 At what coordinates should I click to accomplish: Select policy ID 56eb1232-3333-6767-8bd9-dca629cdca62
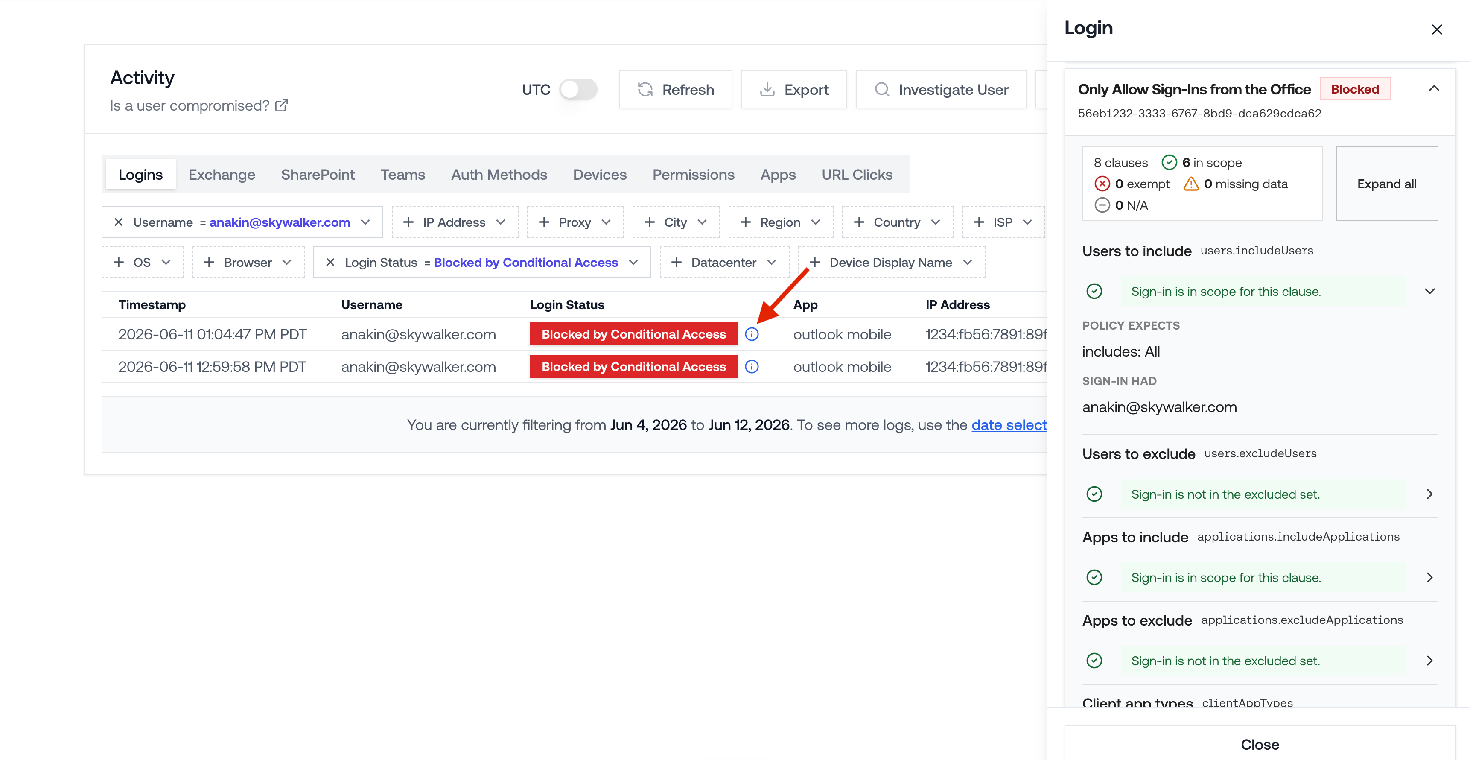(x=1199, y=114)
